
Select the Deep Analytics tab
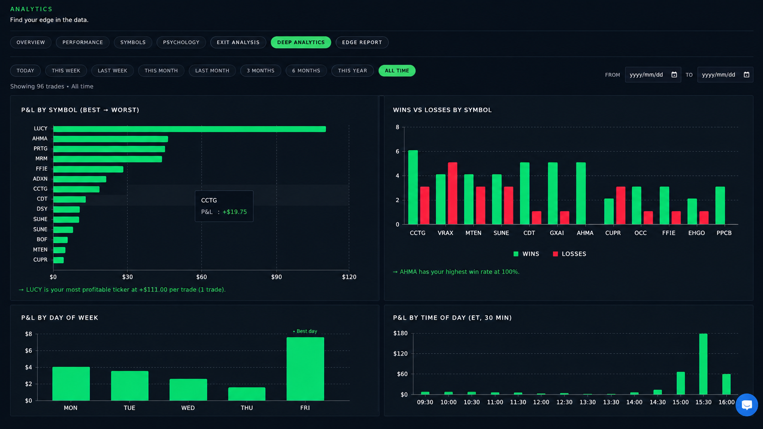tap(301, 42)
